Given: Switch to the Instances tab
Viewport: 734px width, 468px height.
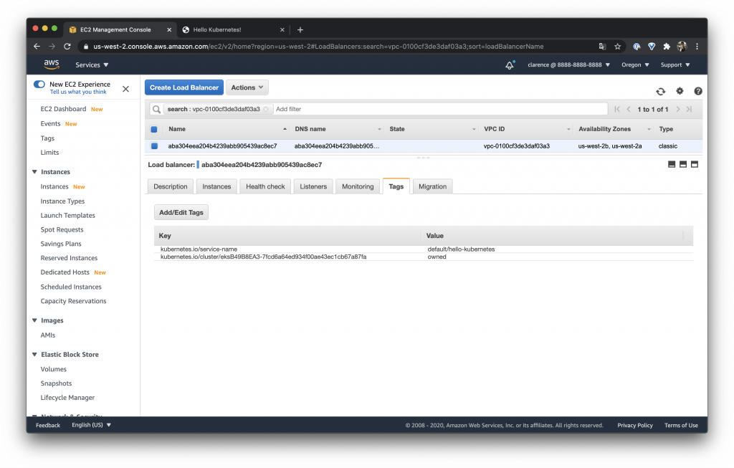Looking at the screenshot, I should point(216,186).
